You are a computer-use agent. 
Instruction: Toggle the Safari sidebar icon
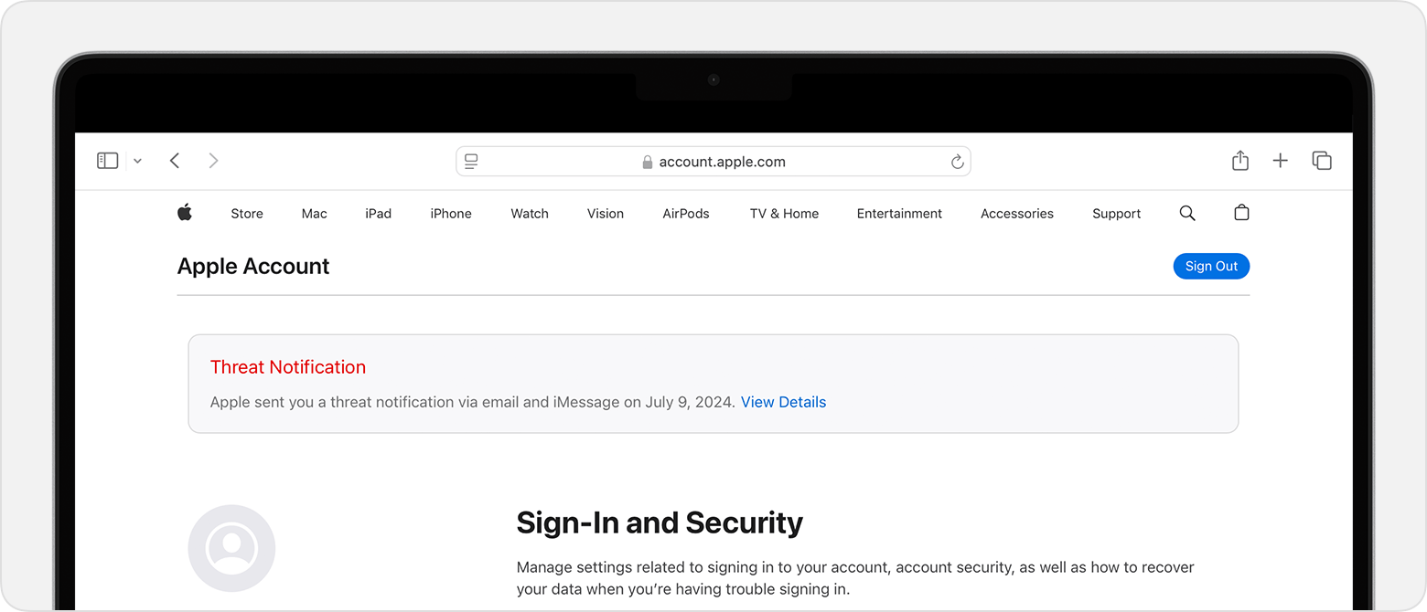click(107, 160)
